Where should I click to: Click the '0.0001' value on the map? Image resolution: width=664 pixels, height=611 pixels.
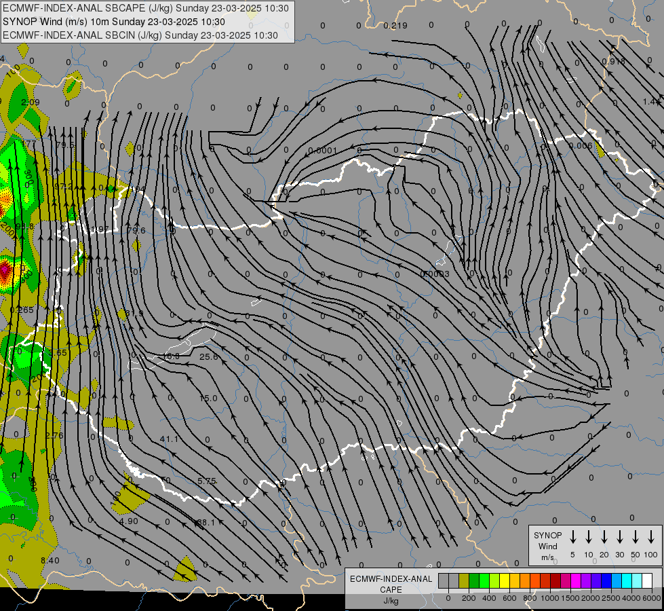coord(323,151)
